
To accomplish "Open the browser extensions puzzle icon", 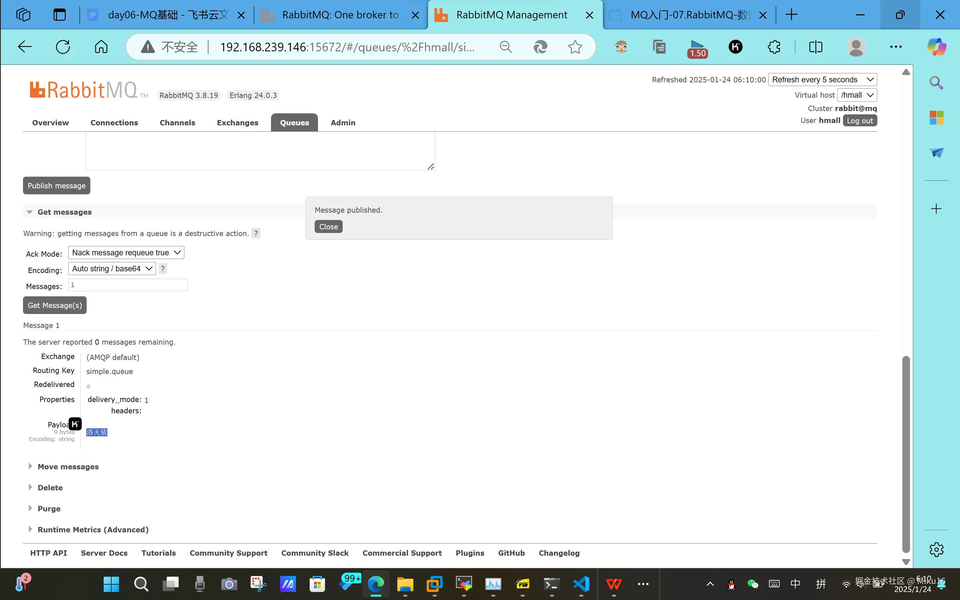I will pyautogui.click(x=774, y=47).
